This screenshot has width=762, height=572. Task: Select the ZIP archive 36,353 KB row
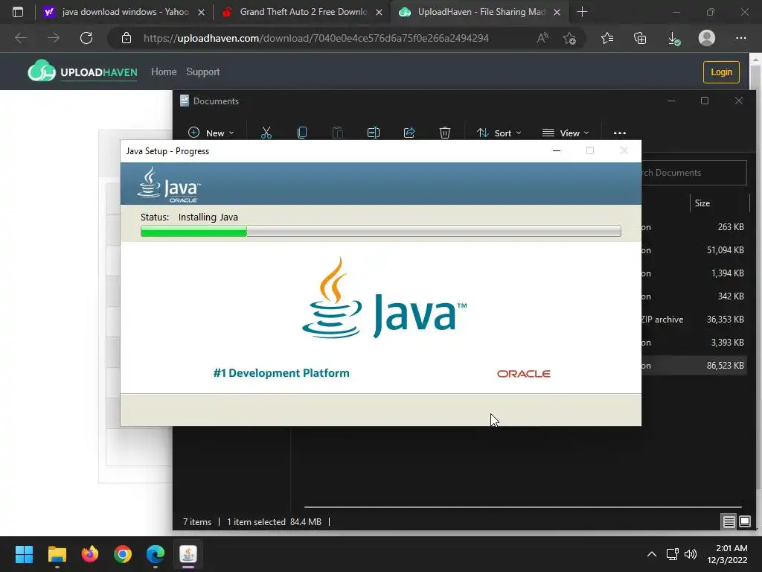click(x=694, y=320)
